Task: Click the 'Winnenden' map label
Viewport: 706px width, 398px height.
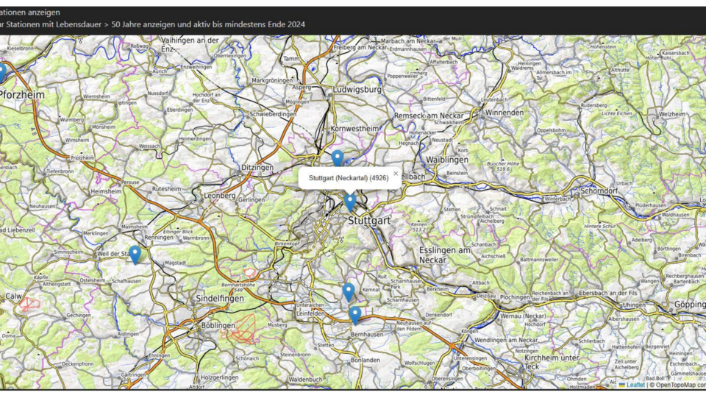Action: (x=504, y=113)
